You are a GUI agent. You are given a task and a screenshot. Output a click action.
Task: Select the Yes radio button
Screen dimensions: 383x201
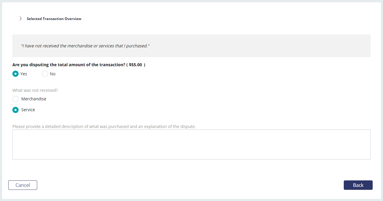(15, 74)
